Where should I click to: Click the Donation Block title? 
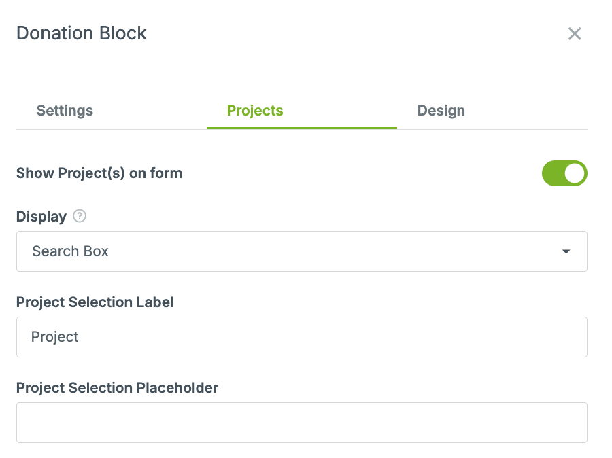(x=82, y=33)
